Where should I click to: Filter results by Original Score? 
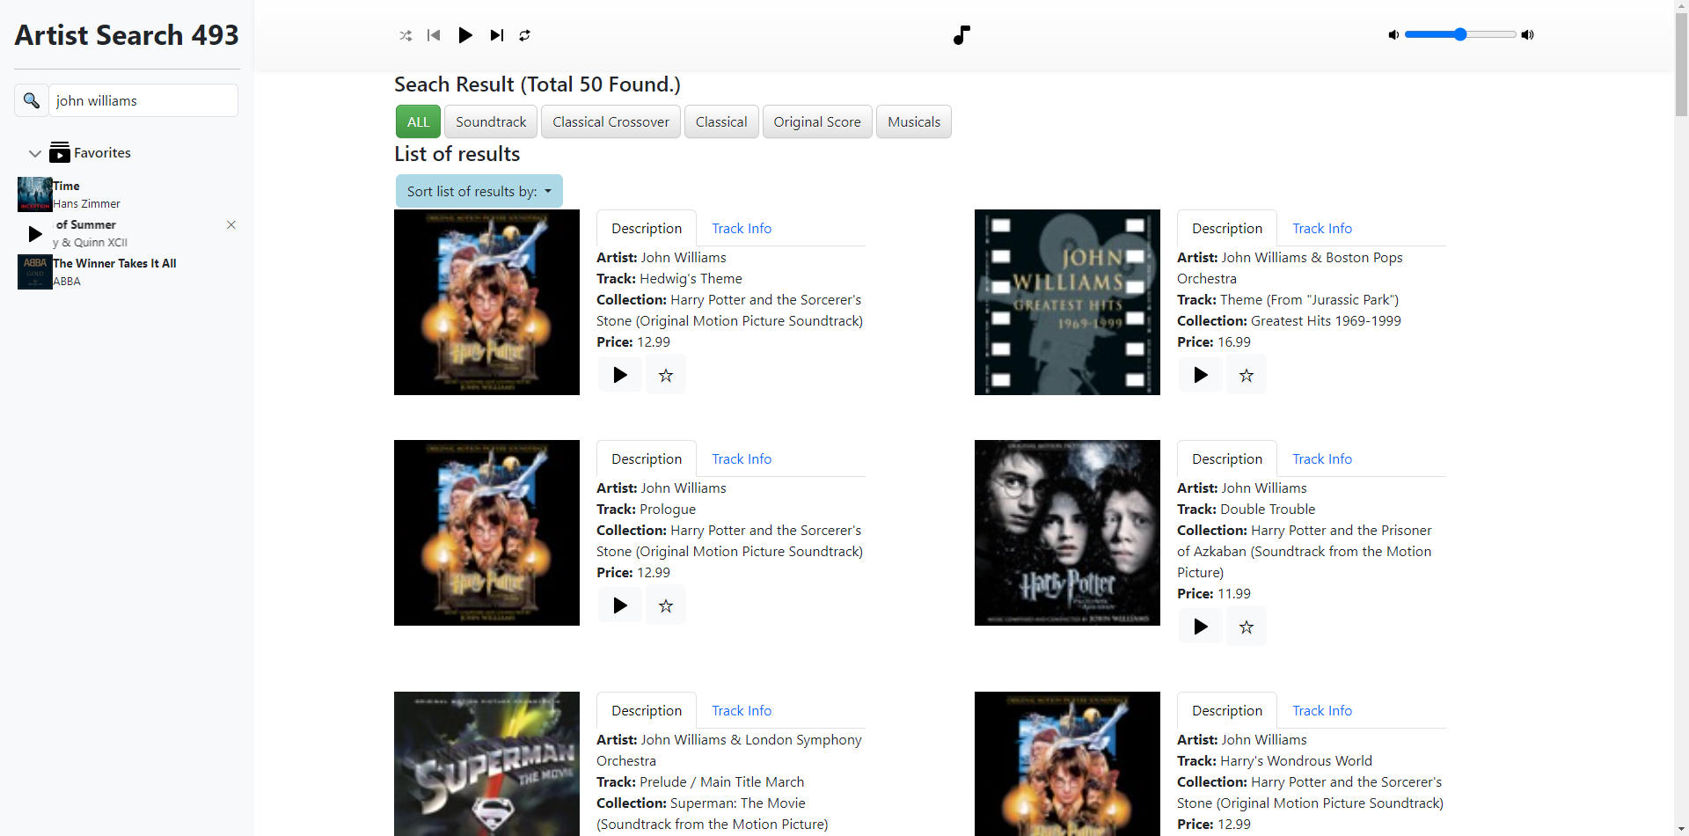(x=817, y=121)
